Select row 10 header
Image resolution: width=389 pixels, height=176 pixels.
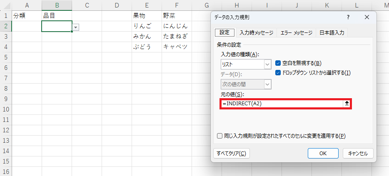[6, 109]
